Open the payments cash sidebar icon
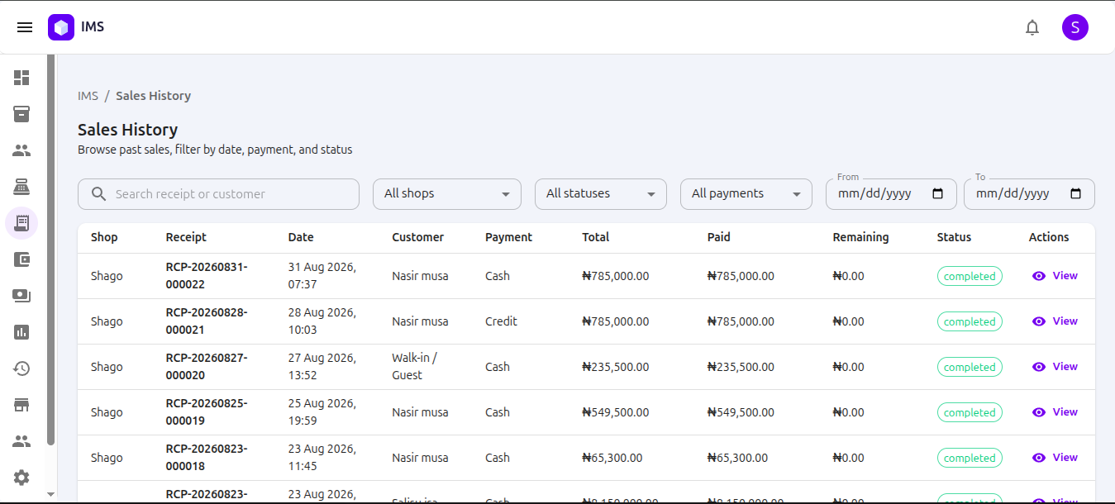This screenshot has height=504, width=1115. [x=21, y=296]
